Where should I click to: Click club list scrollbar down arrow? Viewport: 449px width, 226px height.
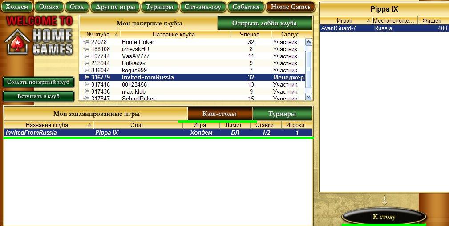(x=308, y=97)
